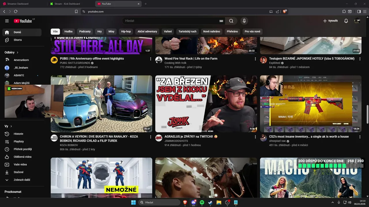The image size is (369, 207).
Task: Open Cooking With Volk channel name
Action: pyautogui.click(x=175, y=63)
